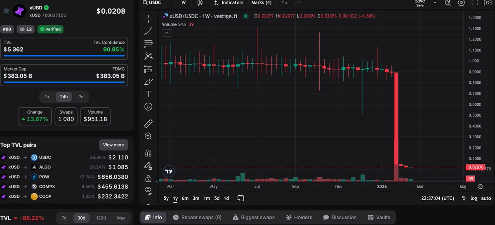Image resolution: width=495 pixels, height=225 pixels.
Task: Click the Verified badge
Action: [49, 29]
